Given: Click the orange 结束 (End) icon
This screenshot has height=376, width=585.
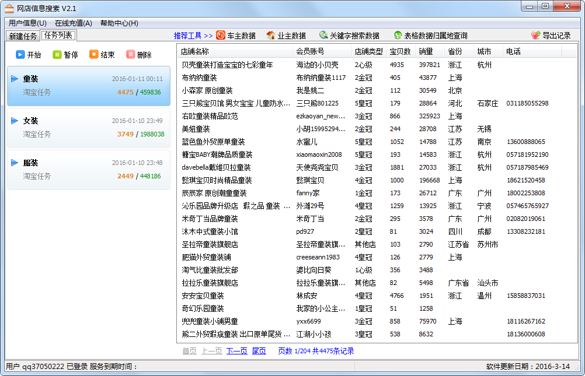Looking at the screenshot, I should (94, 55).
